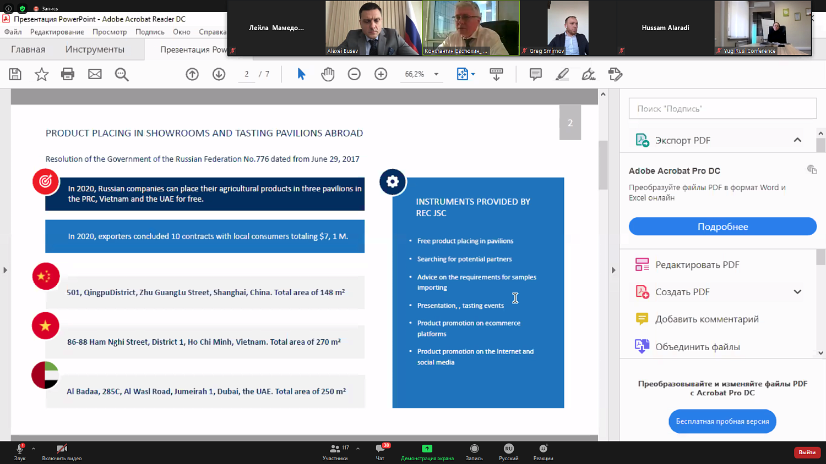Collapse the Экспорт PDF section chevron

797,140
